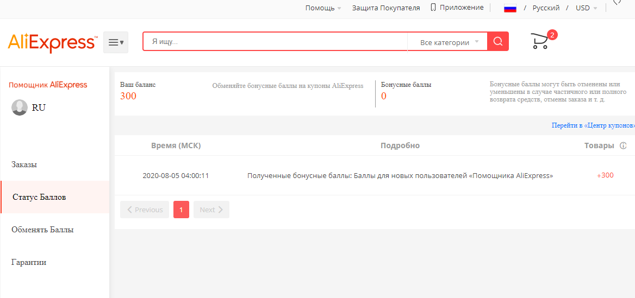Click the Время (МСК) column header
The image size is (635, 298).
(176, 145)
